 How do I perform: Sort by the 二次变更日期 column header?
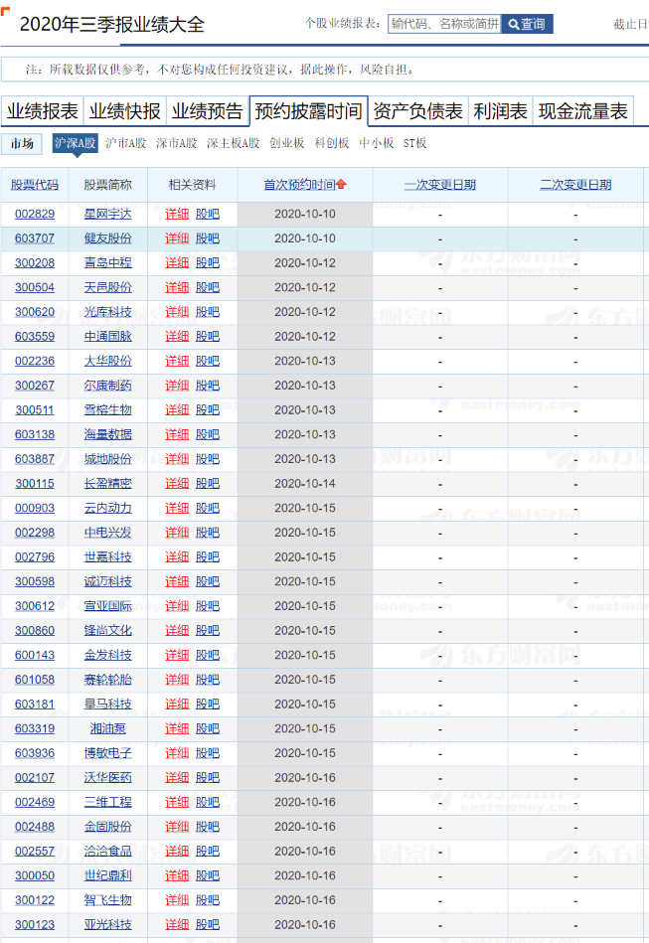(575, 185)
